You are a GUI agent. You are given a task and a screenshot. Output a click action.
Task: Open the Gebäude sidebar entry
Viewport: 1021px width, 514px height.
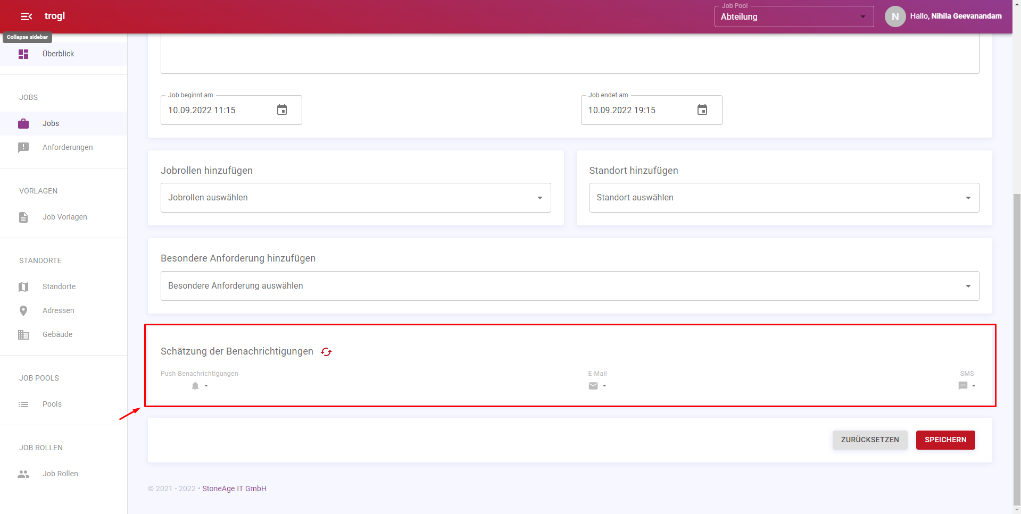[x=57, y=334]
